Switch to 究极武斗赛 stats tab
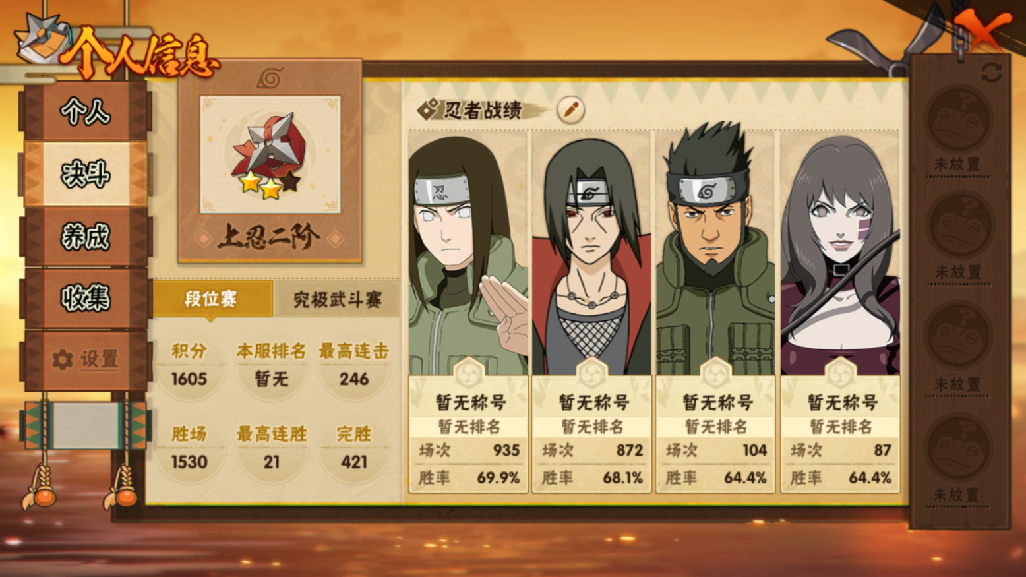Screen dimensions: 1026x577 (x=337, y=299)
